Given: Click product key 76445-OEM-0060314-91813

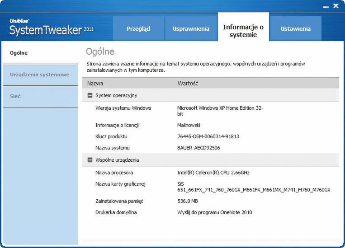Looking at the screenshot, I should click(x=208, y=136).
